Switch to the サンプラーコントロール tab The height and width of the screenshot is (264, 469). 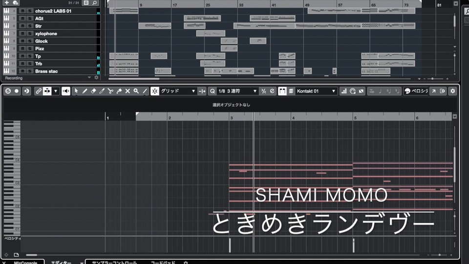[x=114, y=262]
